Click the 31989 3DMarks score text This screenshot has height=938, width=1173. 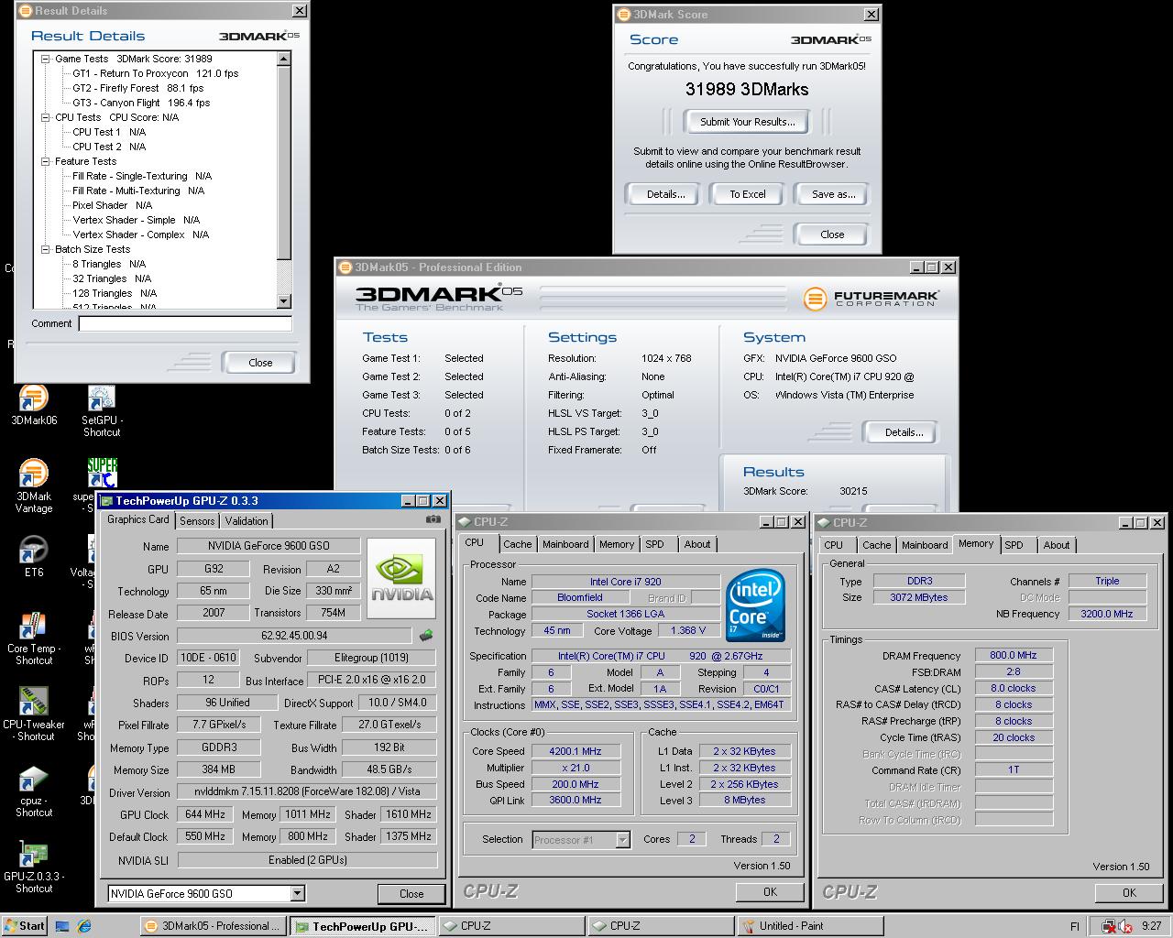coord(747,89)
